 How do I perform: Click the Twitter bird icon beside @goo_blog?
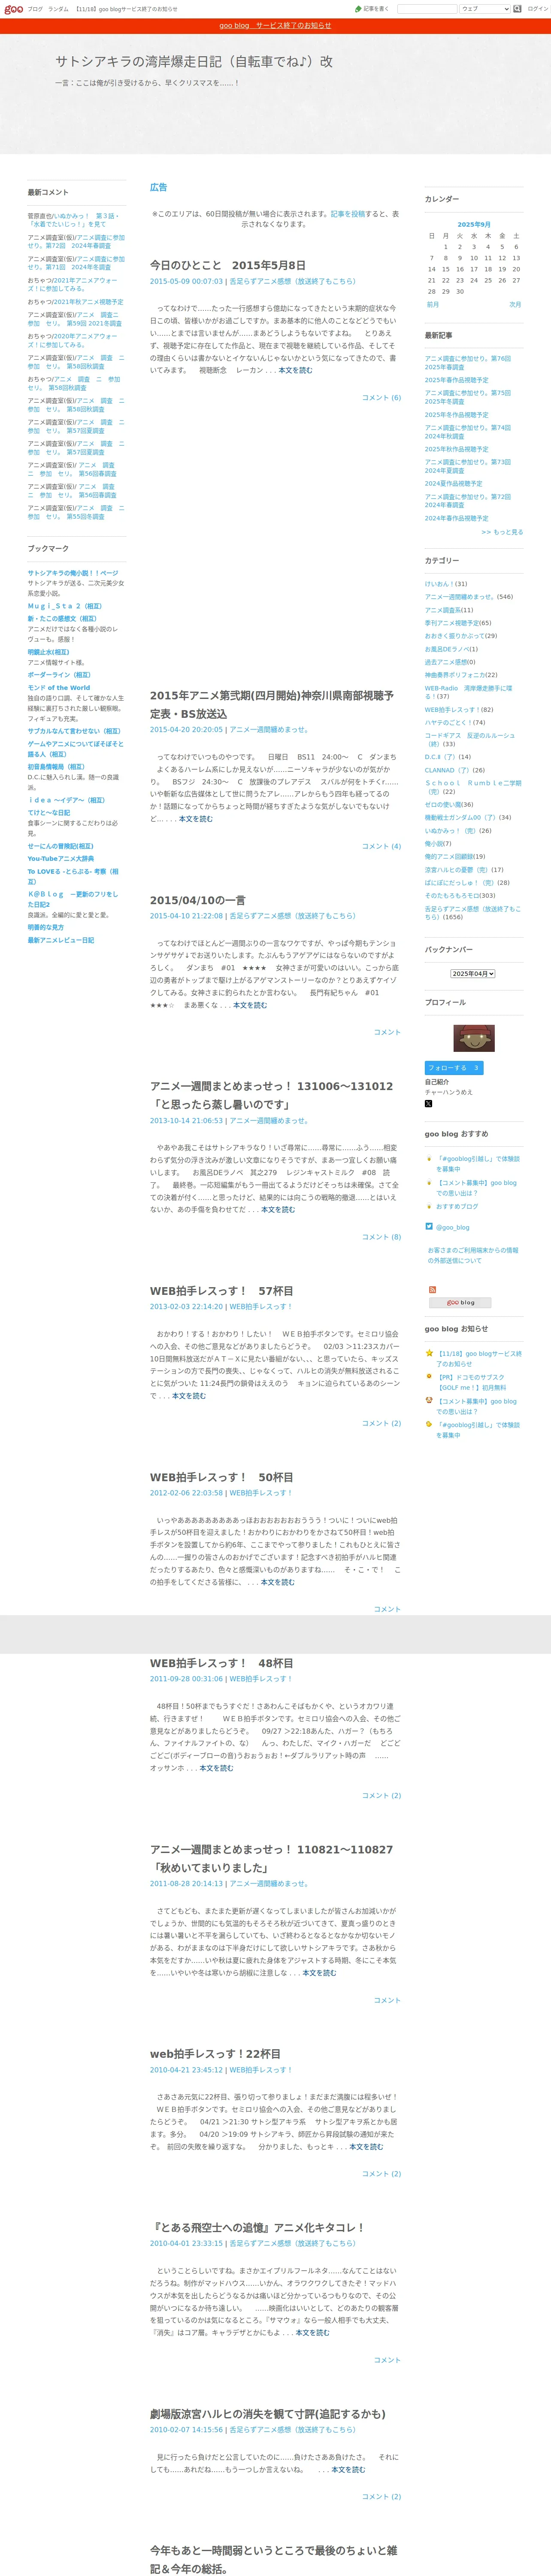click(x=429, y=1226)
